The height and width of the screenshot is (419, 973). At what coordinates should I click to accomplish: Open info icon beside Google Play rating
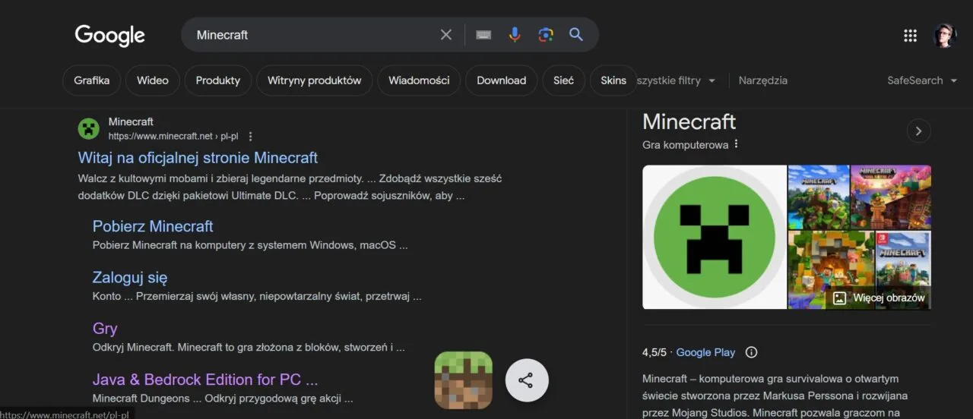click(751, 352)
